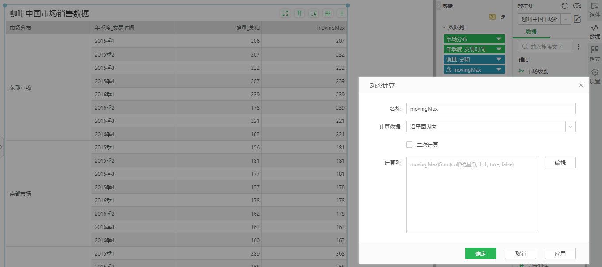Activate the selection-box pointer icon on table toolbar
The width and height of the screenshot is (602, 267).
pyautogui.click(x=314, y=13)
